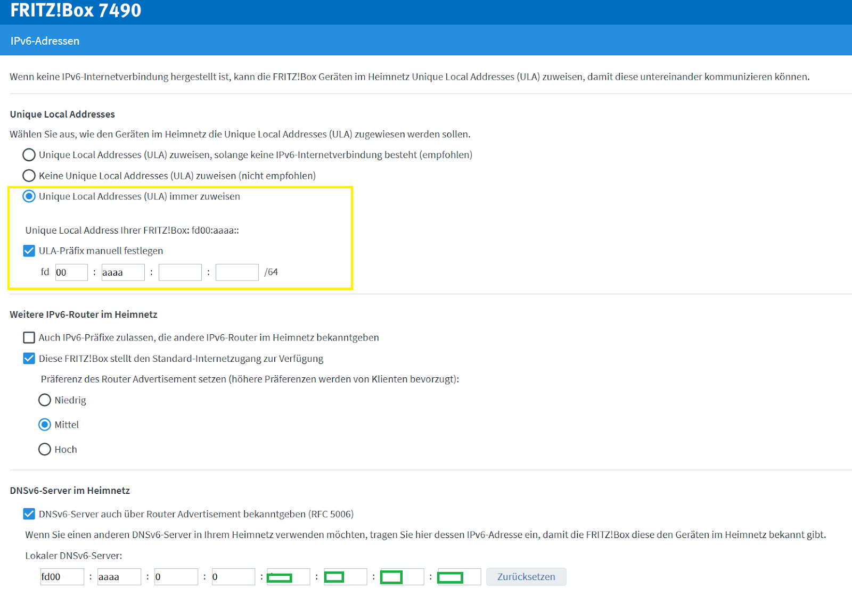The image size is (852, 596).
Task: Toggle DNSv6-Server über Router Advertisement bekanntgeben
Action: pos(29,514)
